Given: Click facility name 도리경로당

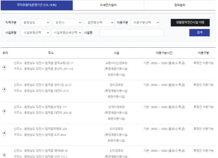Looking at the screenshot, I should (x=116, y=129).
